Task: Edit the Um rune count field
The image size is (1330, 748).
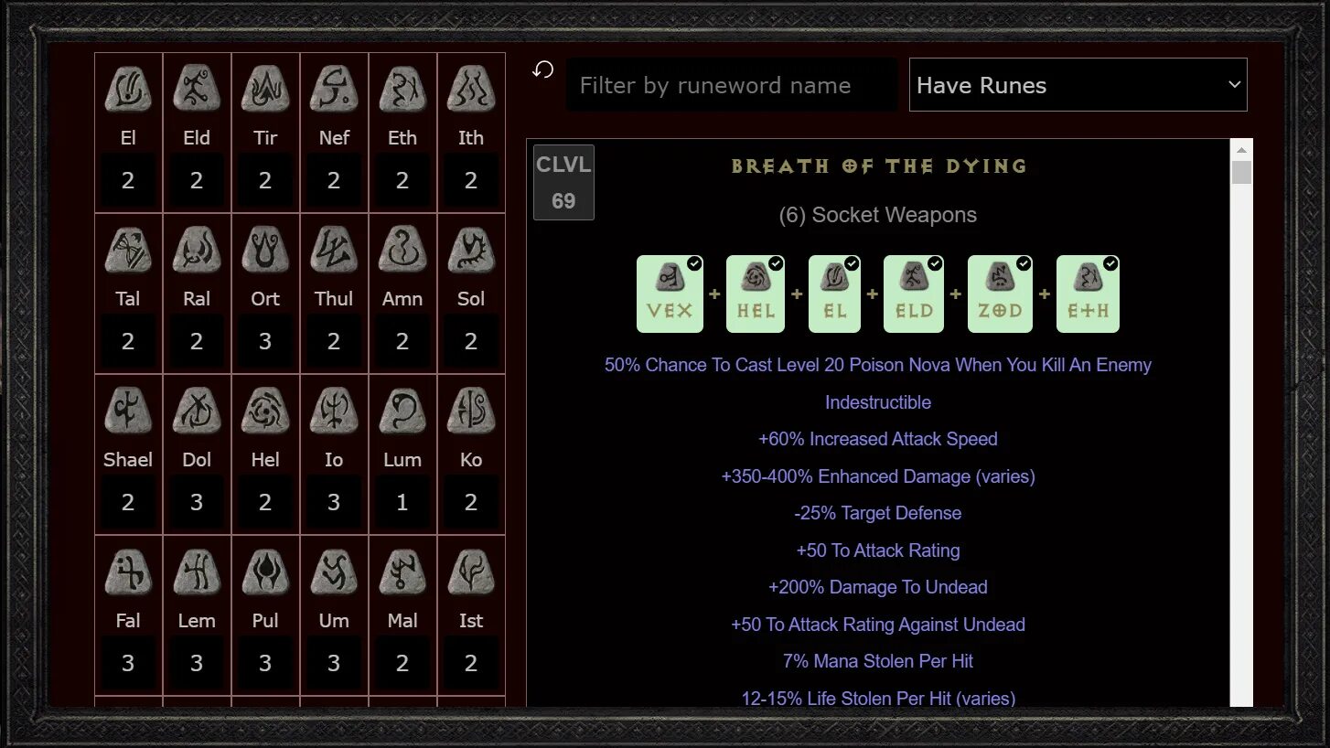Action: pyautogui.click(x=334, y=663)
